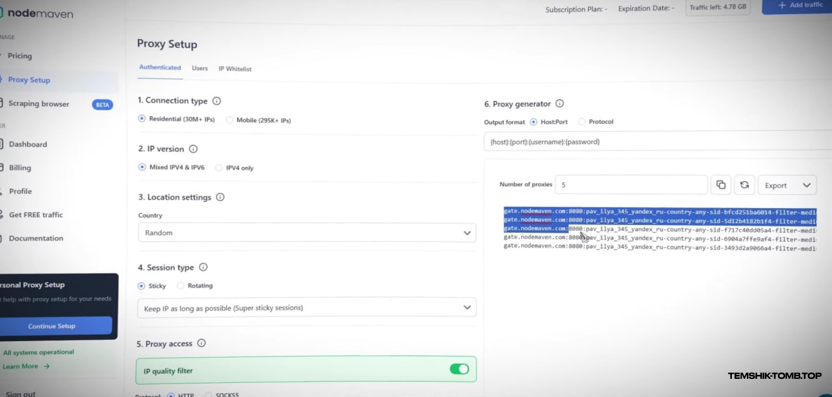
Task: Click proxy line with sid-f717c40dd05a4
Action: pyautogui.click(x=660, y=229)
